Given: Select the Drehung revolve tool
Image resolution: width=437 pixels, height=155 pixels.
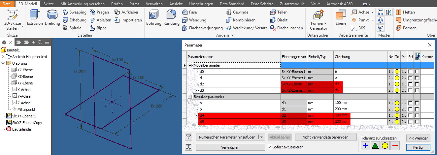Looking at the screenshot, I should (52, 17).
